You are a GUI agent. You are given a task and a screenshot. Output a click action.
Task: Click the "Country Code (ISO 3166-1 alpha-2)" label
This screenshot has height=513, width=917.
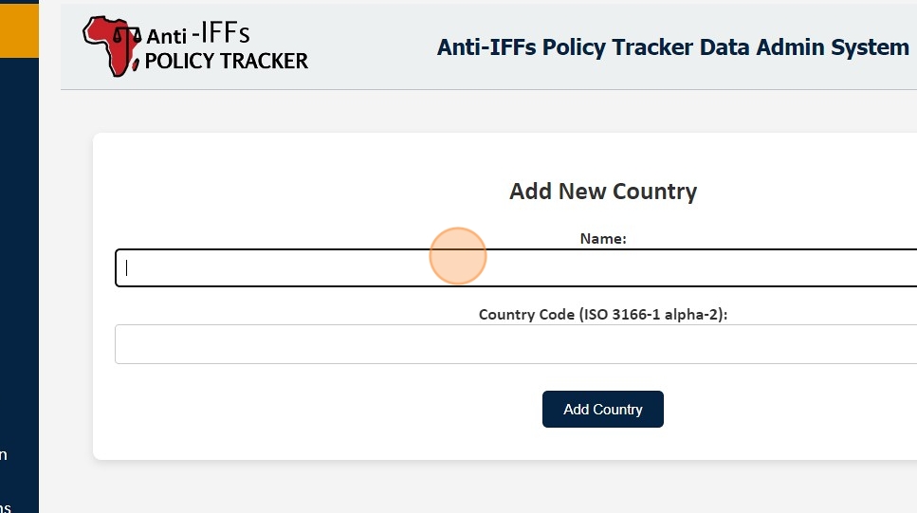point(603,314)
